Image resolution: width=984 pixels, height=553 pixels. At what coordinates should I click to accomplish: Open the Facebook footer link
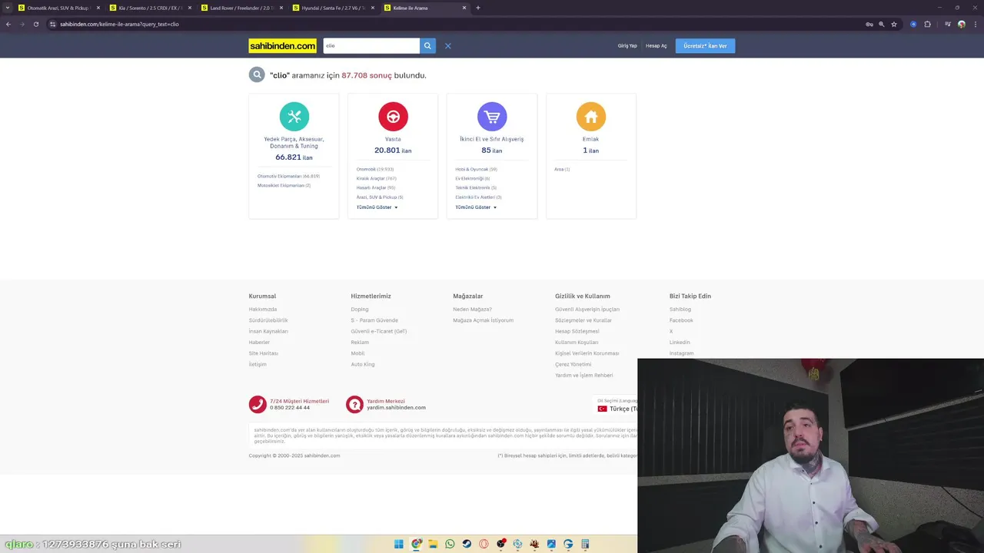click(x=681, y=320)
